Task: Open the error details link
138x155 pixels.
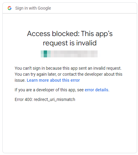Action: (x=96, y=90)
